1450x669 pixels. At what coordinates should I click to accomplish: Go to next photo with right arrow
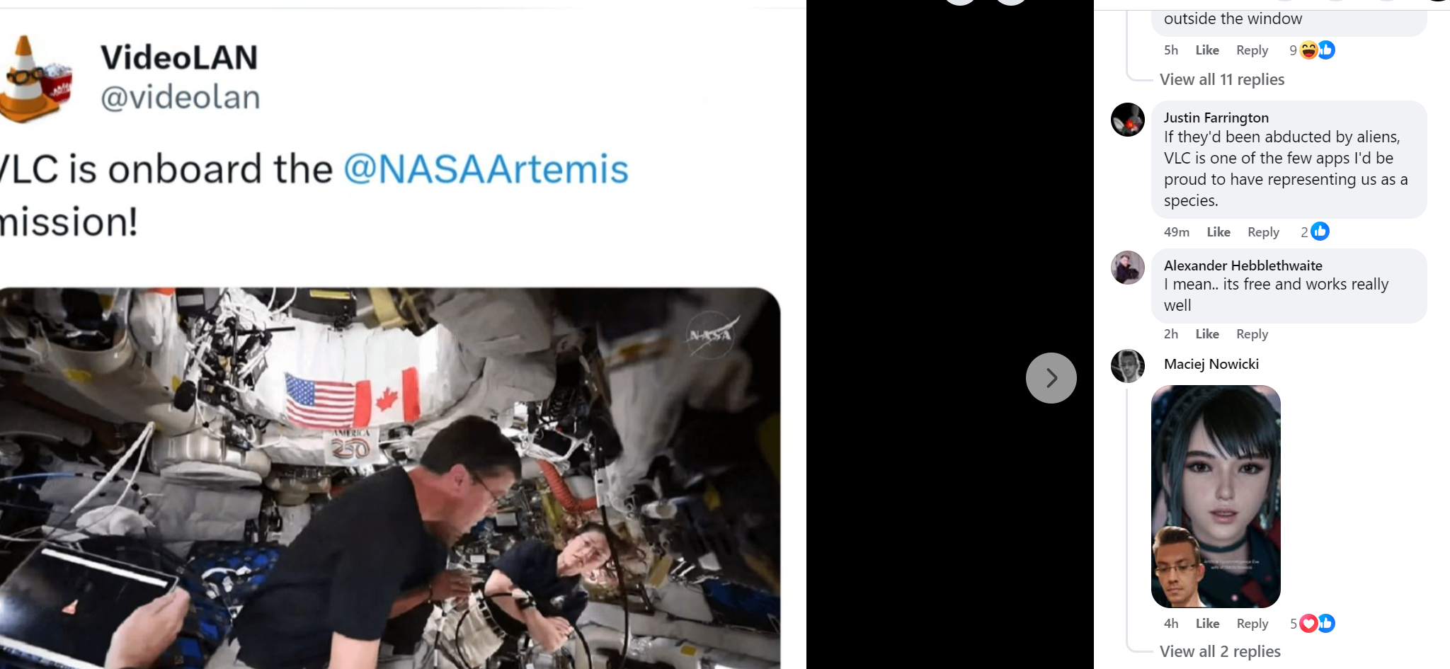click(1051, 378)
